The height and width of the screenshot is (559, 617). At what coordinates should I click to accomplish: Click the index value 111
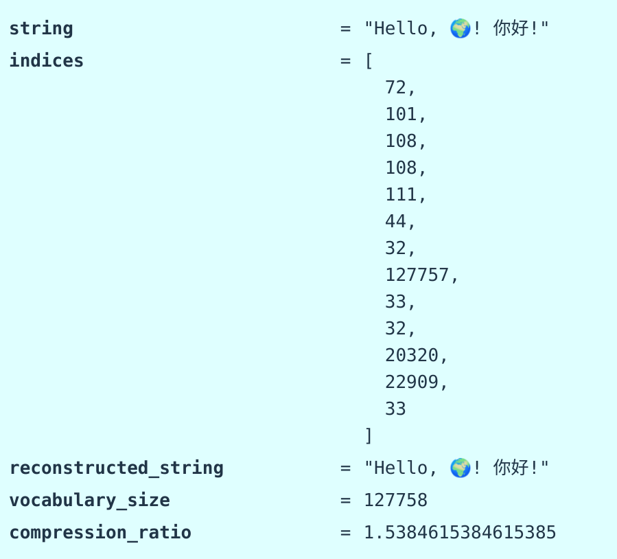(x=401, y=194)
